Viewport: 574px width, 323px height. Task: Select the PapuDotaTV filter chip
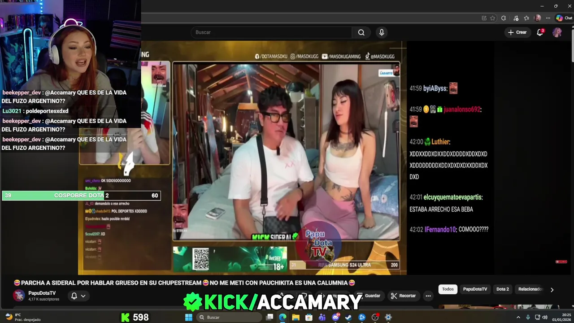(475, 289)
